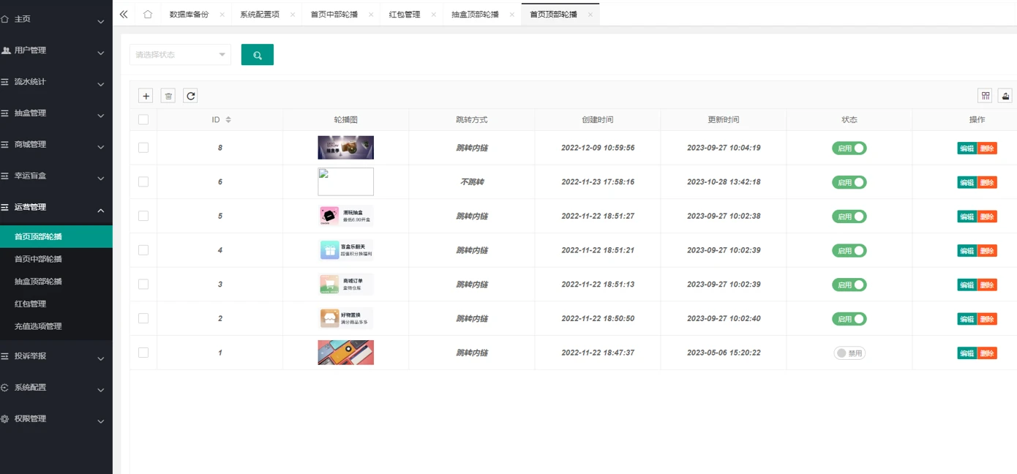Expand the 系统配置 sidebar menu
1017x474 pixels.
coord(56,388)
